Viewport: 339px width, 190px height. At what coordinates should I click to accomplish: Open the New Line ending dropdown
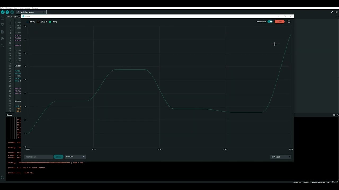[x=75, y=157]
